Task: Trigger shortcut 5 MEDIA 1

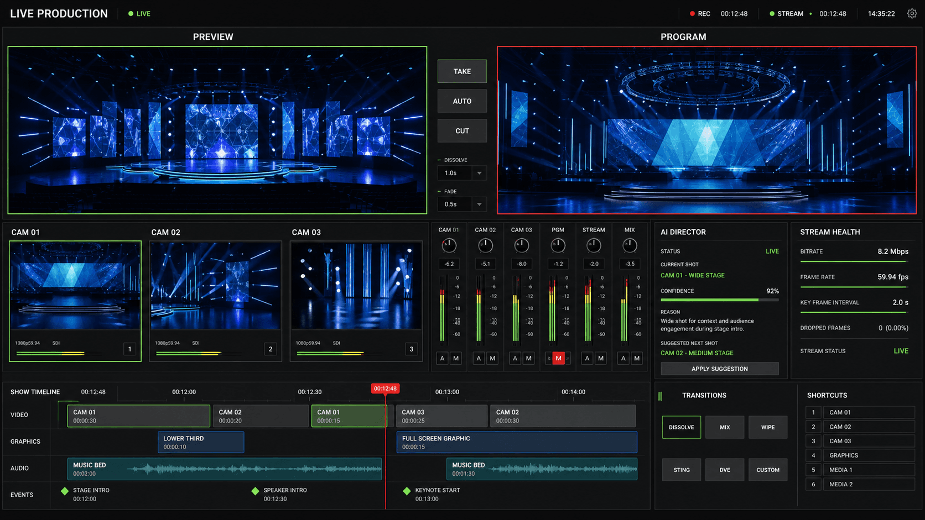Action: click(860, 470)
